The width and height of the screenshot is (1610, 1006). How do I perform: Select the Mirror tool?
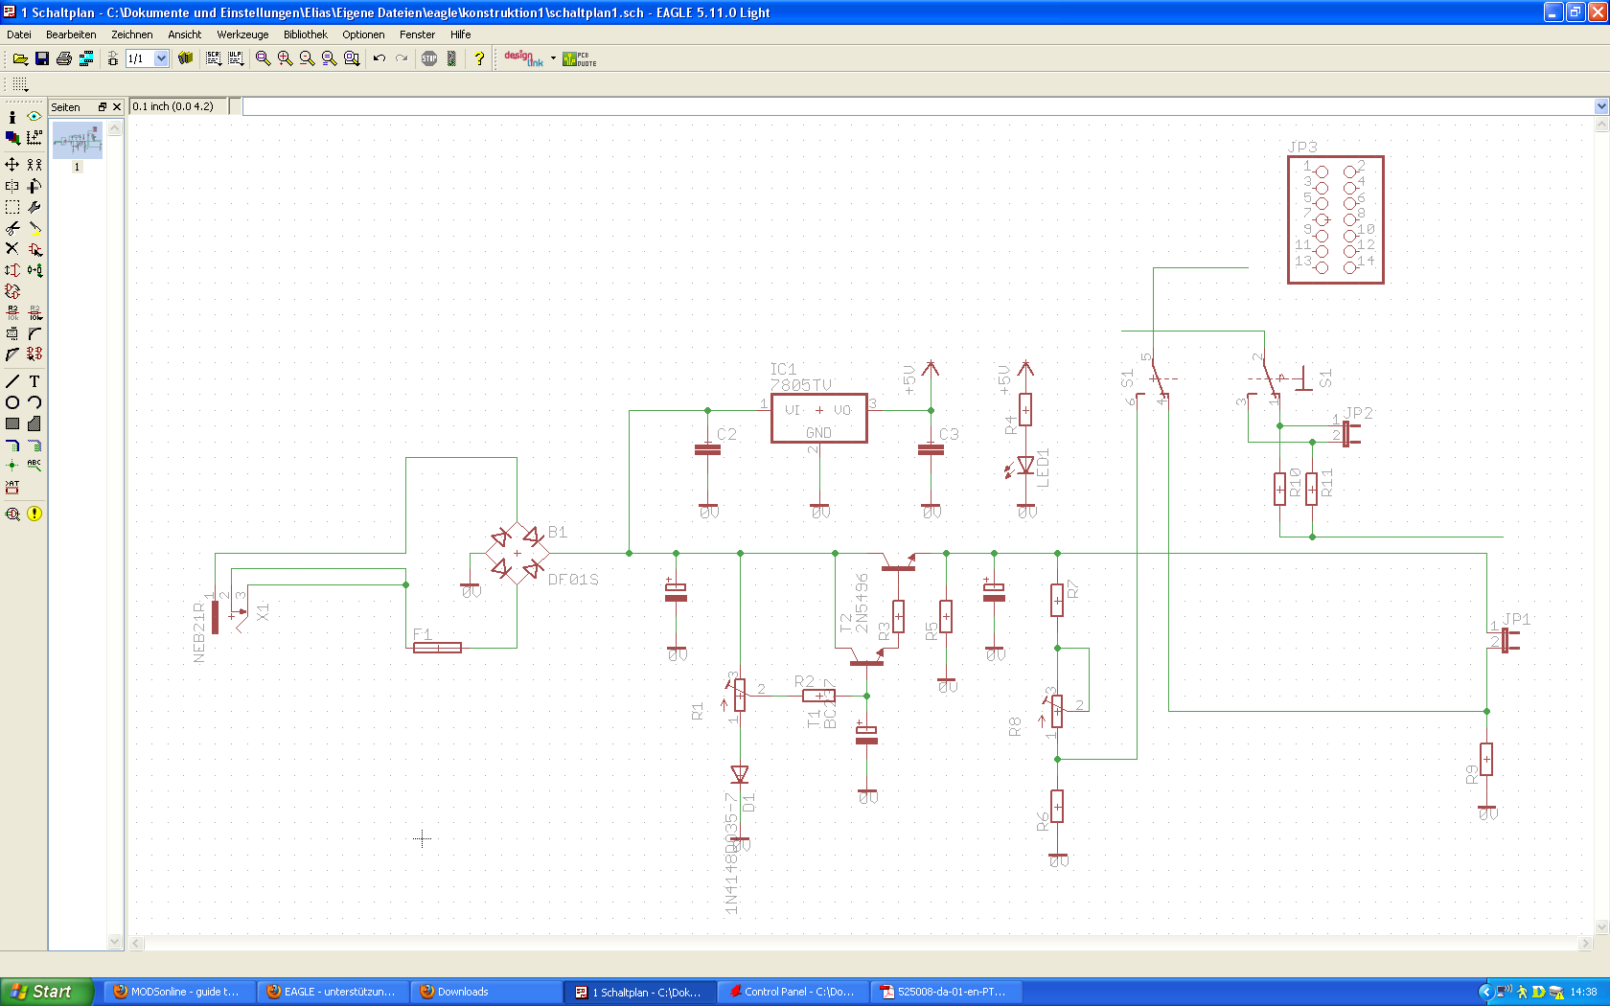pos(12,186)
